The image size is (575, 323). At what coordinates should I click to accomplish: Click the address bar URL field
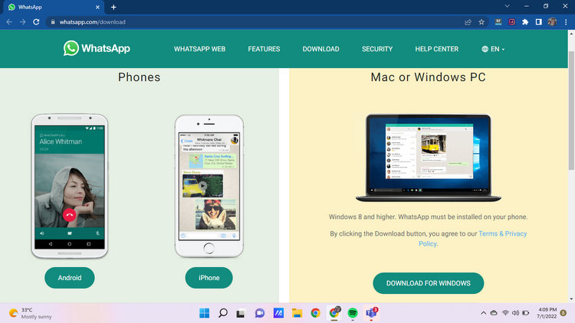257,22
